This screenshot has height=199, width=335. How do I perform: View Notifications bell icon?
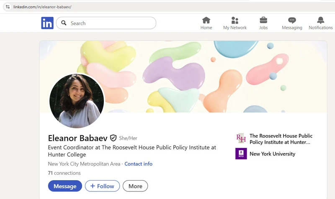click(x=320, y=20)
